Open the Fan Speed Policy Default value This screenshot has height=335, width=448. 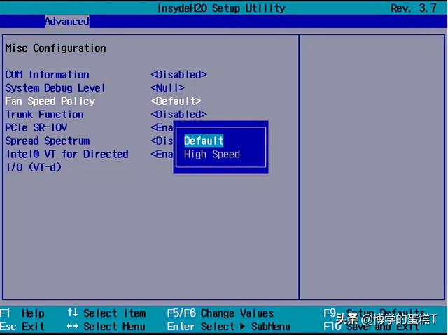pos(176,101)
